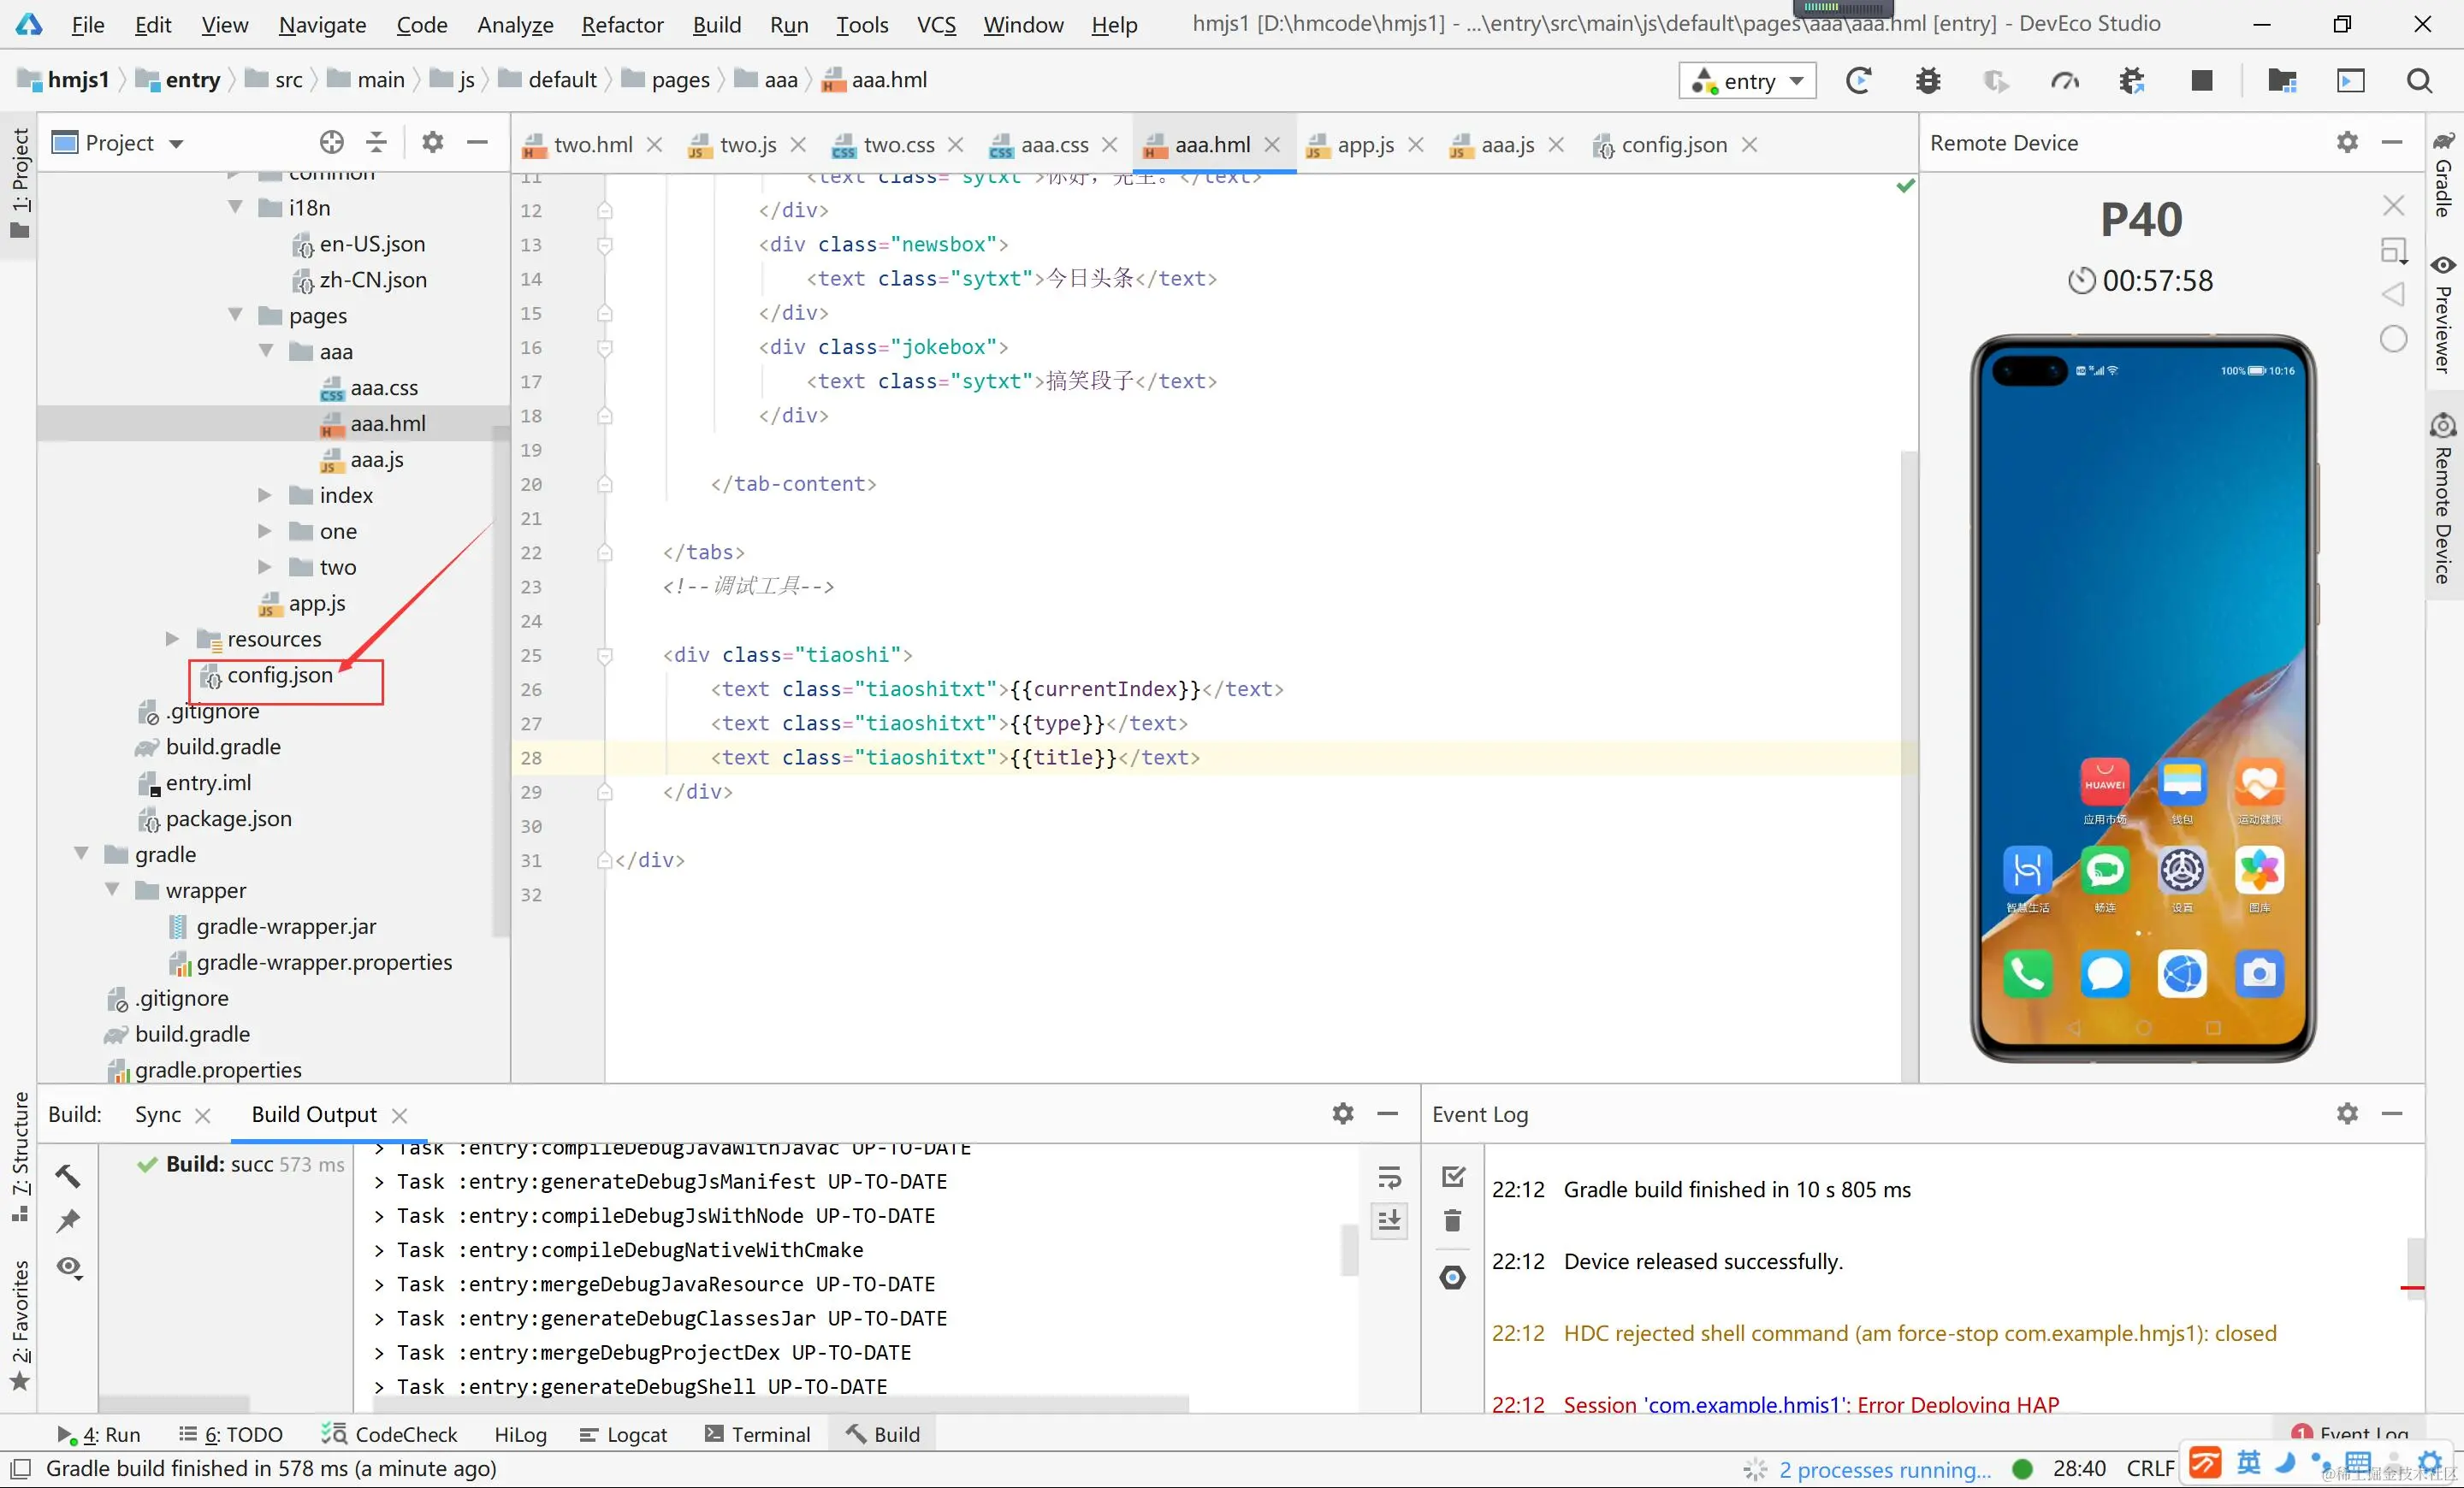Click the trash icon in Event Log

pyautogui.click(x=1453, y=1220)
